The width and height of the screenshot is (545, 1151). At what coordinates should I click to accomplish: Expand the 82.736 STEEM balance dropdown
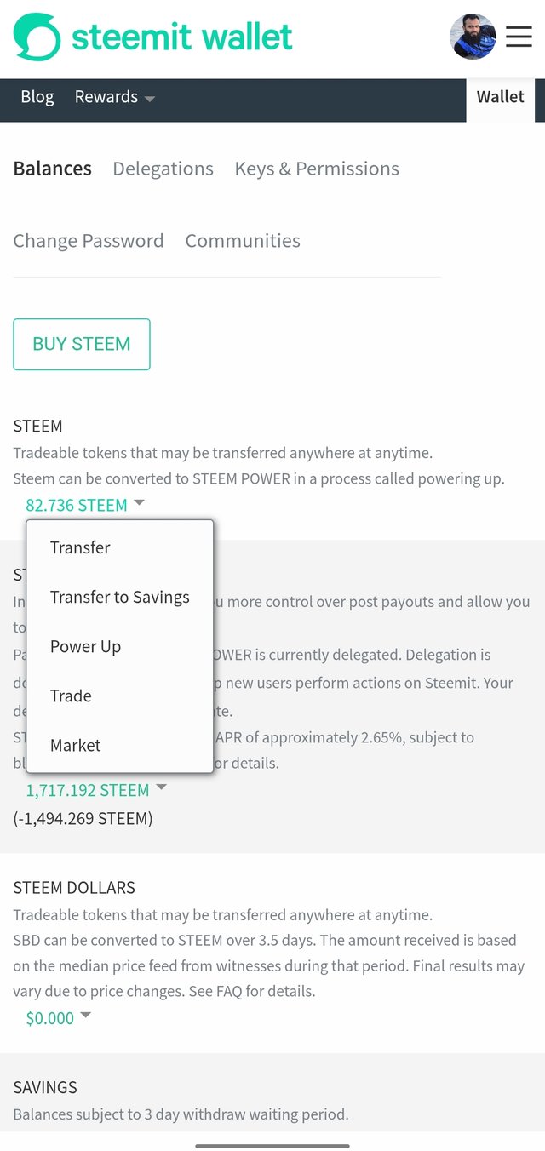tap(85, 505)
